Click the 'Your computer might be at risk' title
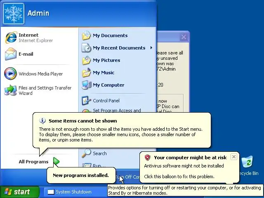264x198 pixels. (190, 158)
